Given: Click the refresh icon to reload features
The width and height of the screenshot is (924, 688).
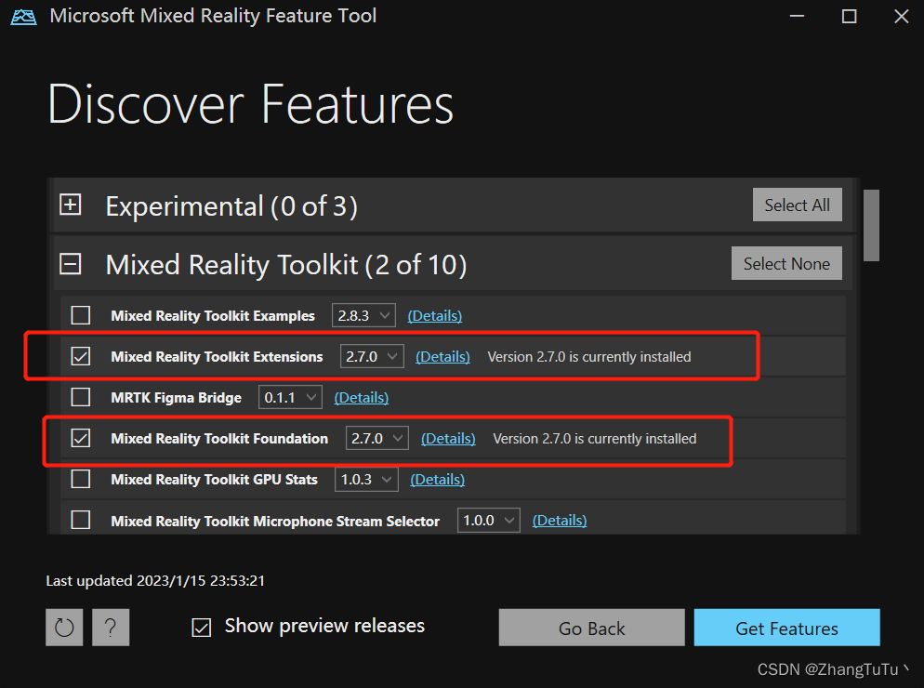Looking at the screenshot, I should (x=63, y=627).
